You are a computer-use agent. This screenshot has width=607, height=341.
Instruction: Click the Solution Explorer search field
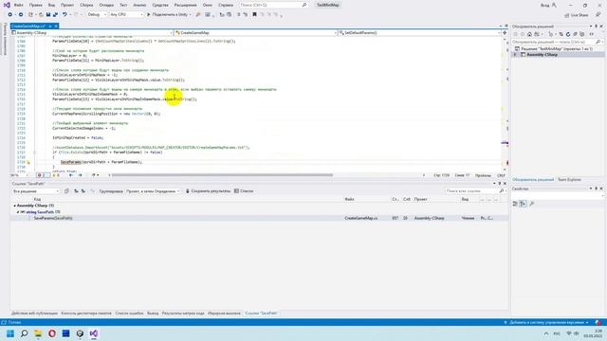[554, 42]
